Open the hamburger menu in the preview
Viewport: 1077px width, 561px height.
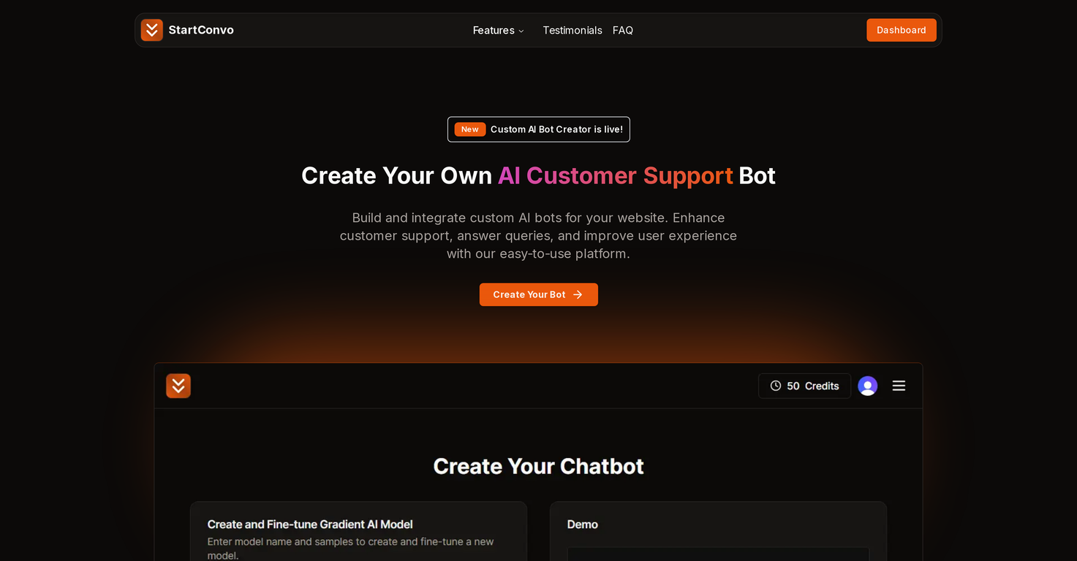tap(899, 386)
